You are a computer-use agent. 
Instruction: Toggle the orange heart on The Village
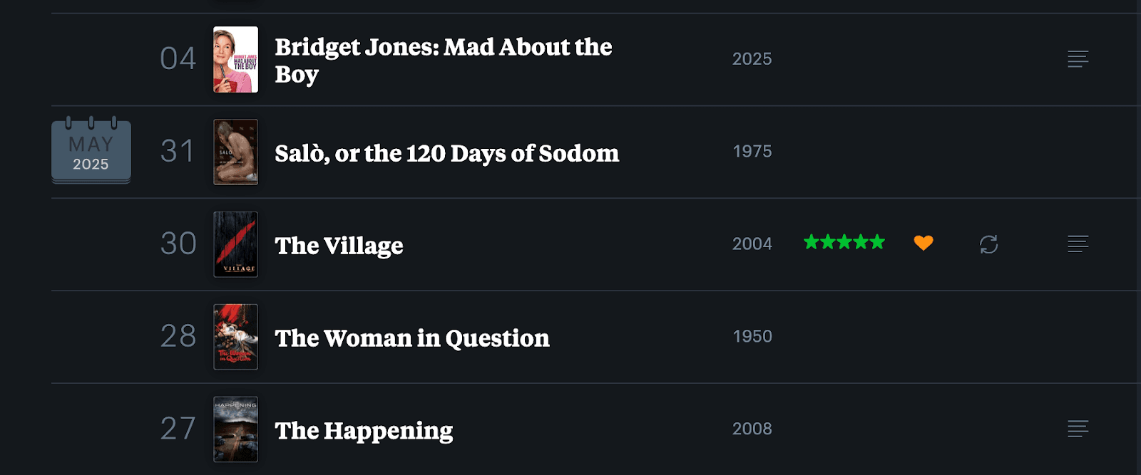[x=923, y=243]
